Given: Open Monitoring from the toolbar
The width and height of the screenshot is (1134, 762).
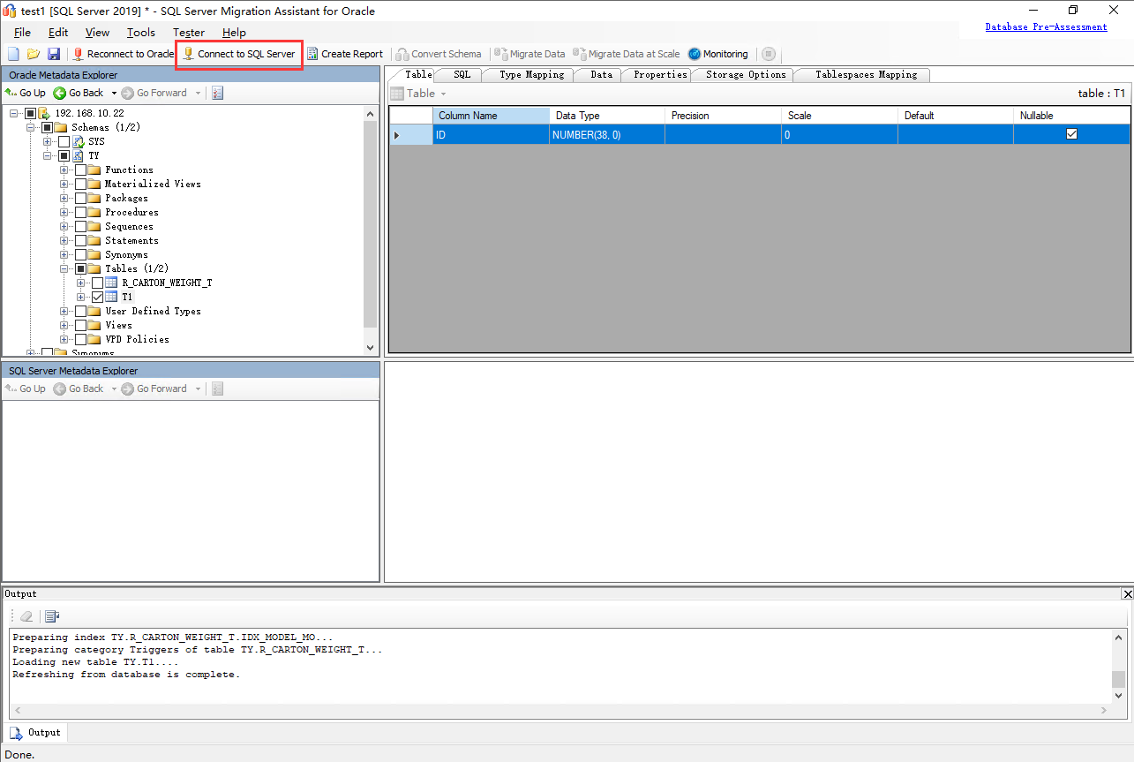Looking at the screenshot, I should (x=718, y=54).
